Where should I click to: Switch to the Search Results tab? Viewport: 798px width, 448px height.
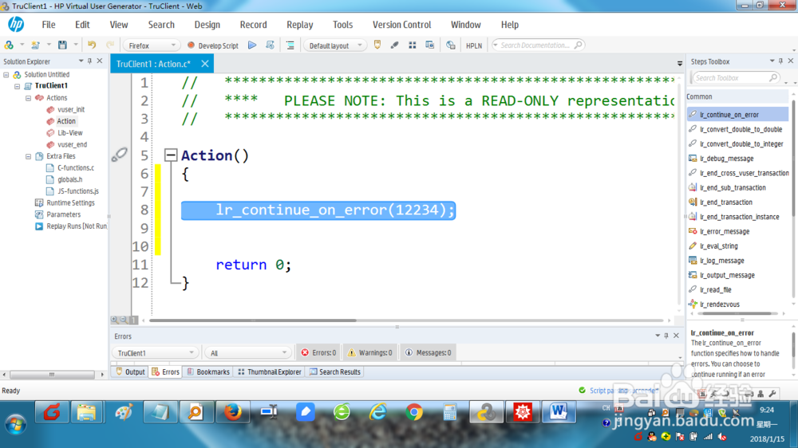point(335,371)
